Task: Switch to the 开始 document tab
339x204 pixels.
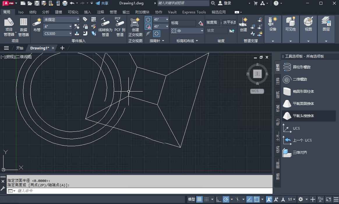Action: [x=20, y=48]
